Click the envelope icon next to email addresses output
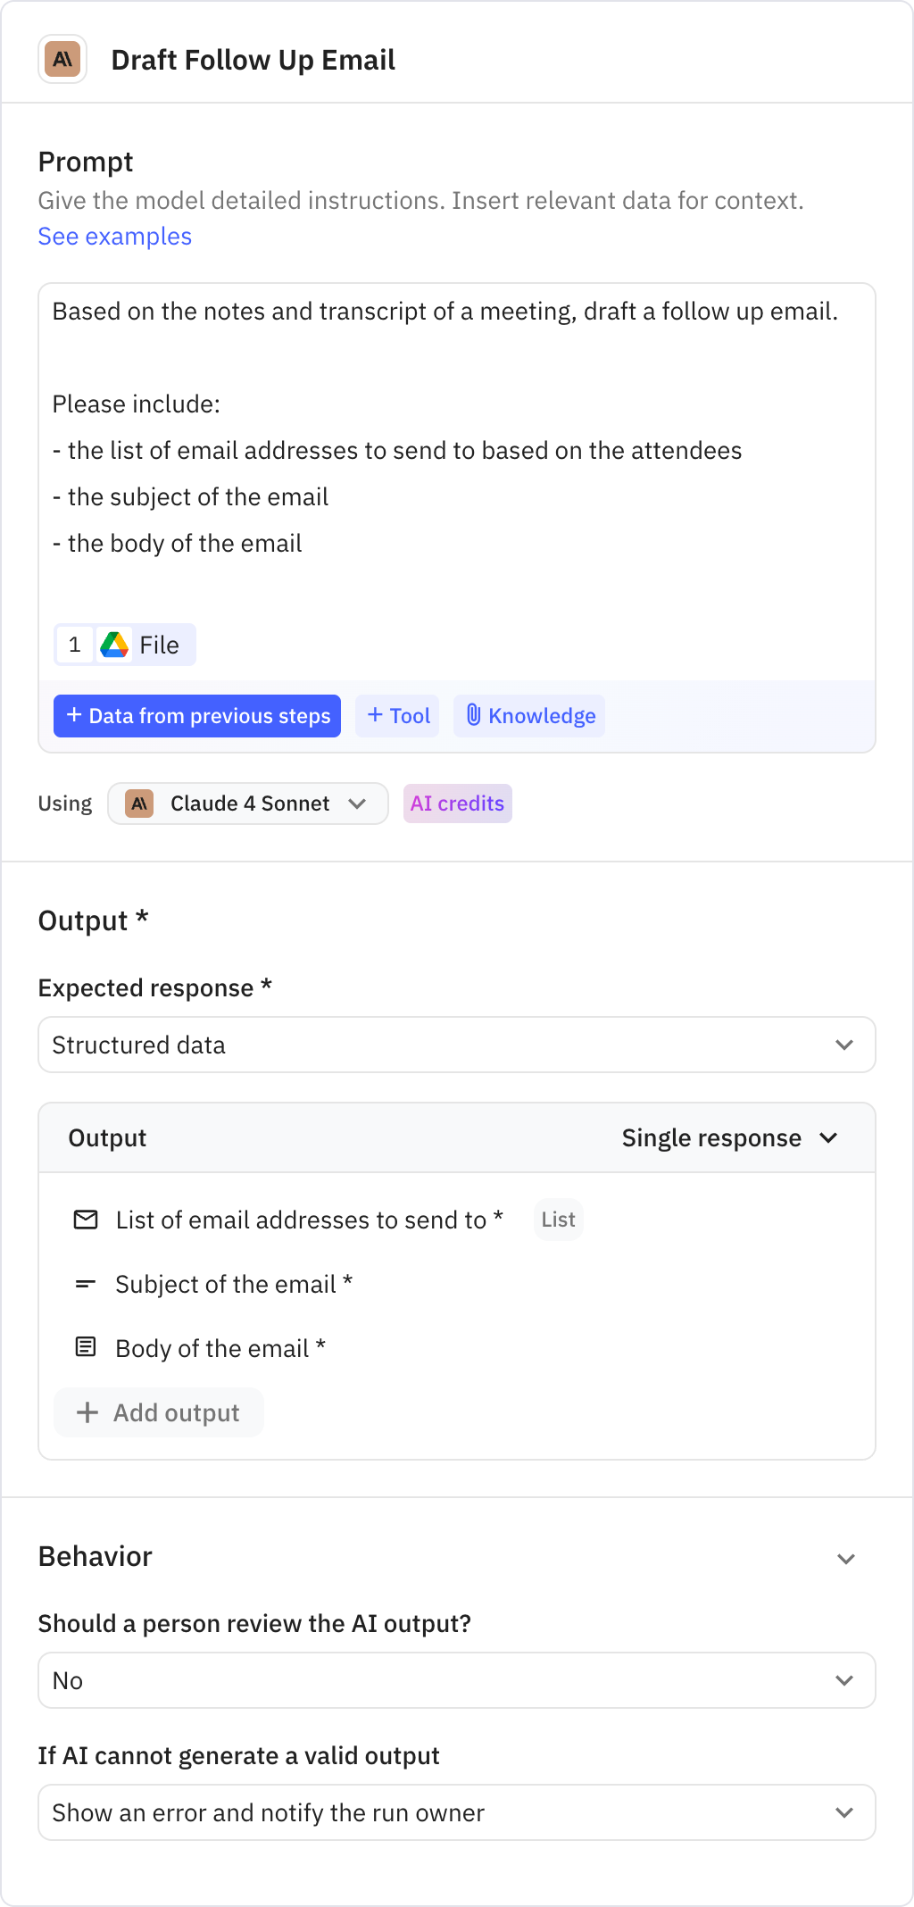914x1907 pixels. (86, 1220)
